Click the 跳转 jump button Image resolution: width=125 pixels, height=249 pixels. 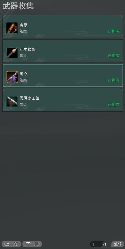(x=118, y=244)
